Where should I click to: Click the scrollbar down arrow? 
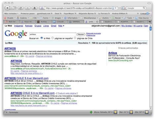[151, 108]
